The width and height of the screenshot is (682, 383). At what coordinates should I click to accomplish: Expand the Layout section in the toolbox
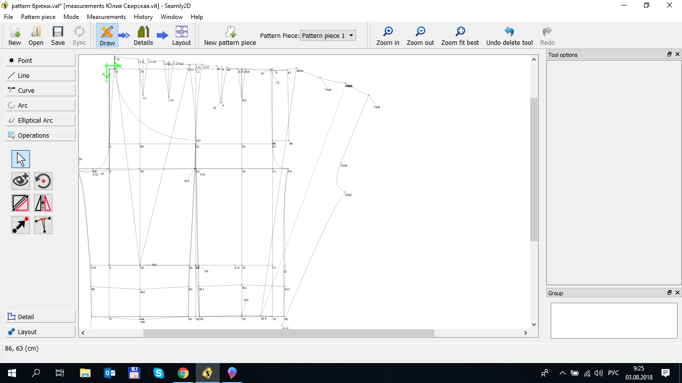40,332
